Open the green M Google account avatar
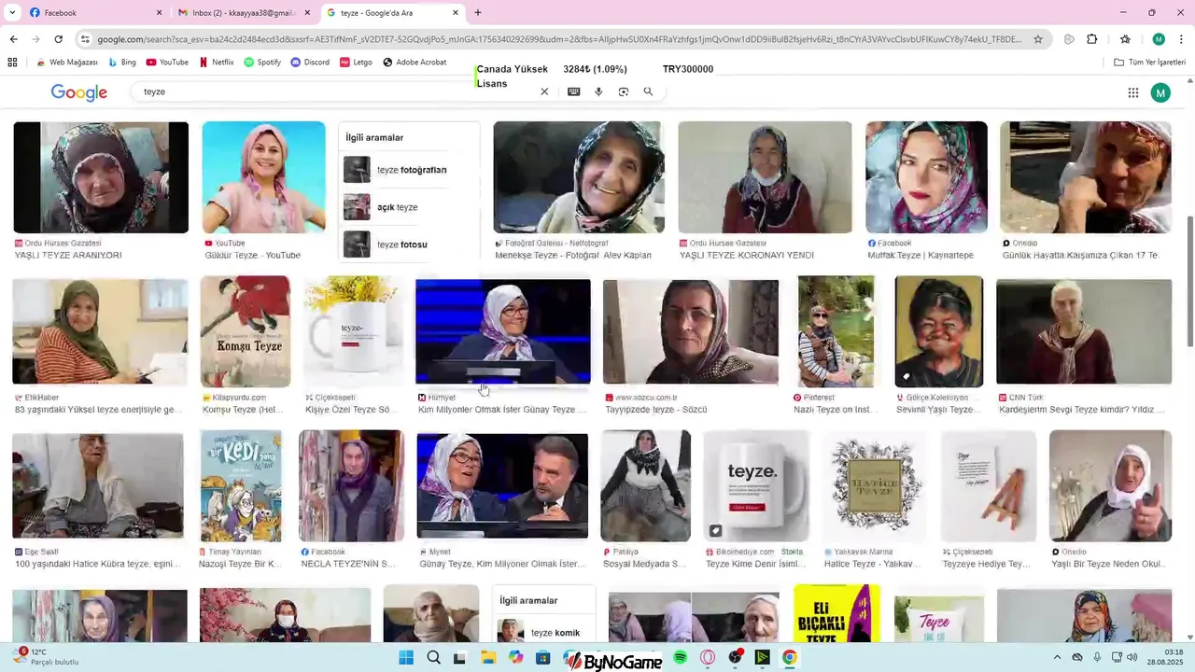The width and height of the screenshot is (1195, 672). [1160, 92]
